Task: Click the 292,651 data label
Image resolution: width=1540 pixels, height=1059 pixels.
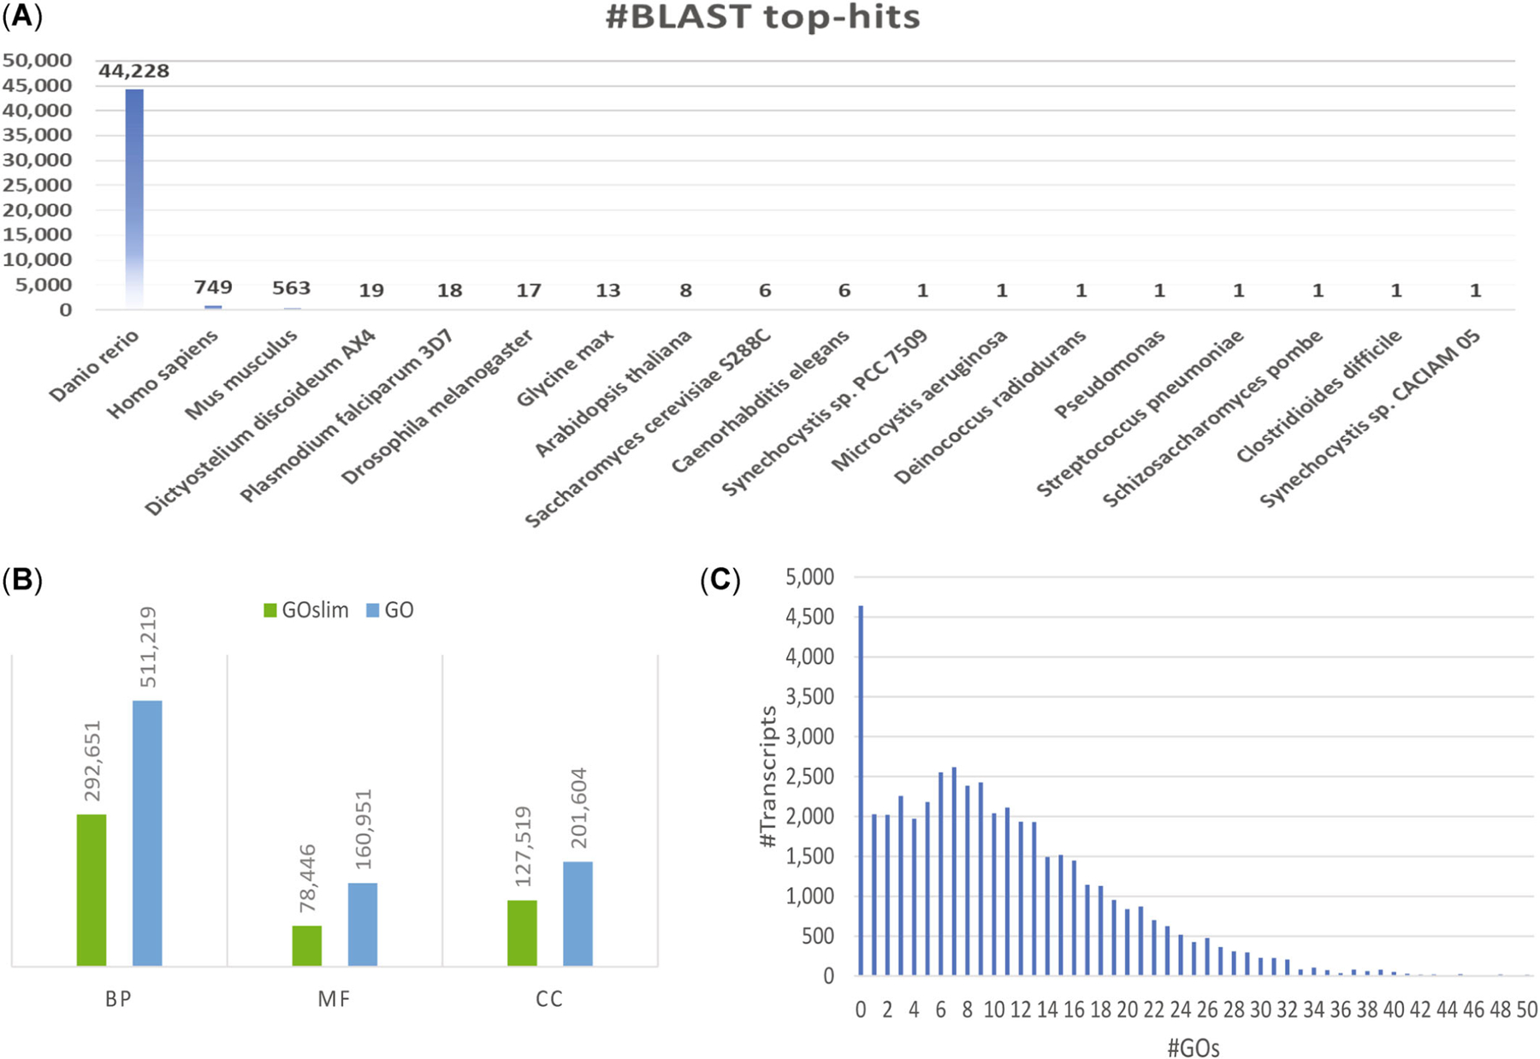Action: [92, 761]
